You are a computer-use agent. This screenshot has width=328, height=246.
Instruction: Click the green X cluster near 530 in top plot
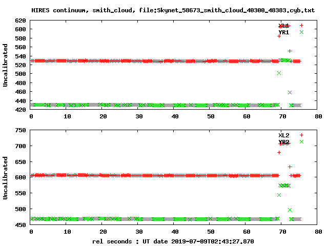click(x=284, y=60)
